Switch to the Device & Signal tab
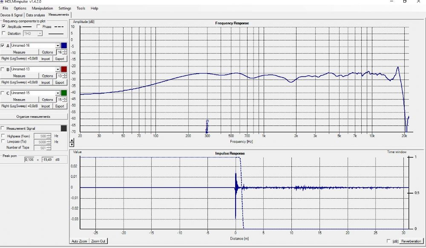 coord(12,15)
